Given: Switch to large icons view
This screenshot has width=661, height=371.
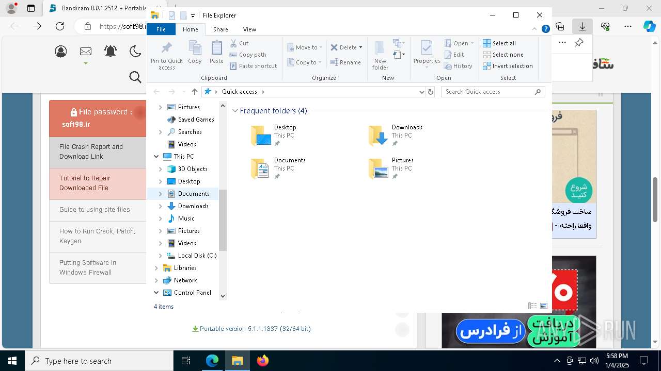Looking at the screenshot, I should (544, 306).
